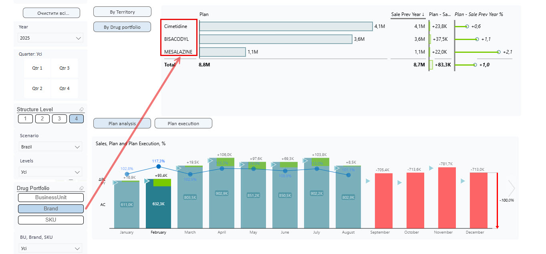This screenshot has width=546, height=254.
Task: Select the Plan analysis tab
Action: (122, 123)
